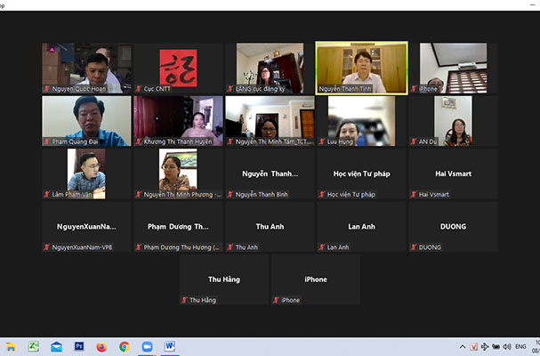This screenshot has height=356, width=540.
Task: Open the ENG input language selector
Action: pyautogui.click(x=520, y=346)
